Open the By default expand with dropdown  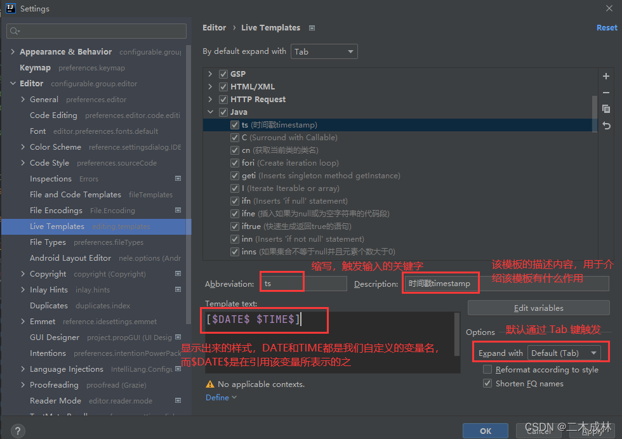[324, 51]
